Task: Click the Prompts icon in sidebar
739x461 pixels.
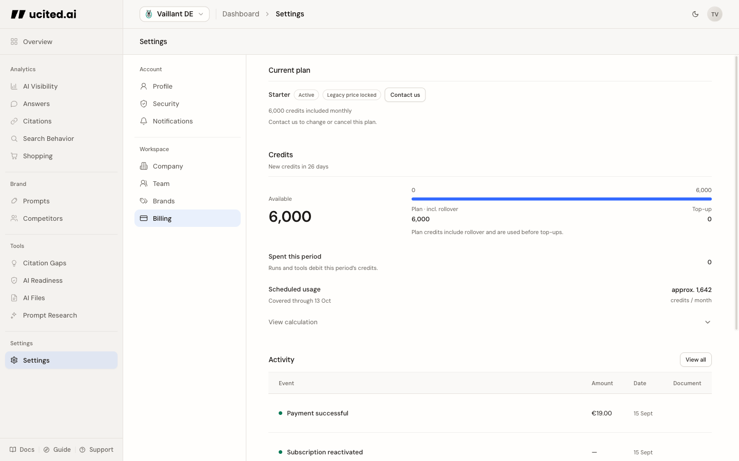Action: pyautogui.click(x=14, y=201)
